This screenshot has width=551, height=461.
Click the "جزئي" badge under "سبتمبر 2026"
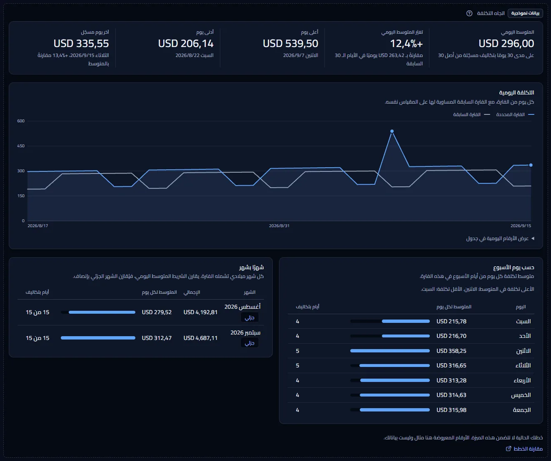249,343
